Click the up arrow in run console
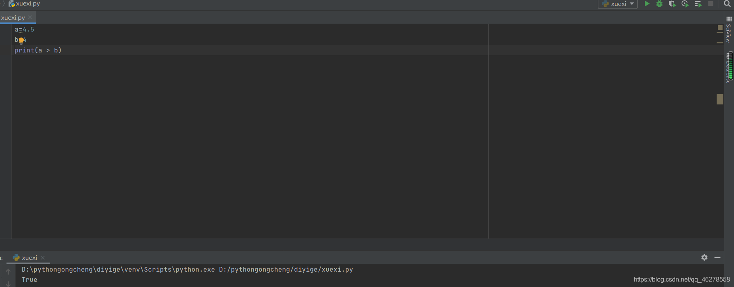Viewport: 734px width, 287px height. 8,271
